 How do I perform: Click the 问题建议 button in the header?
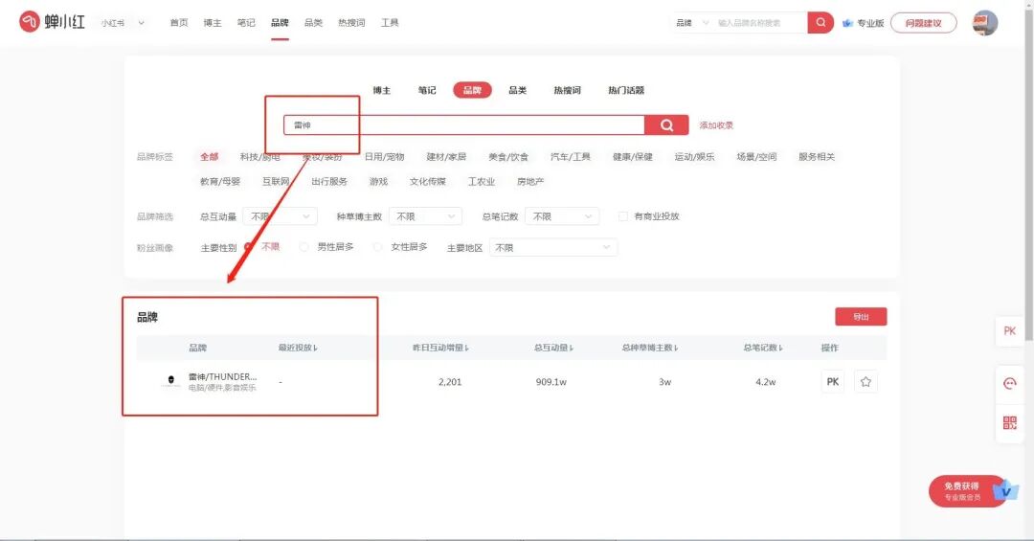click(923, 23)
